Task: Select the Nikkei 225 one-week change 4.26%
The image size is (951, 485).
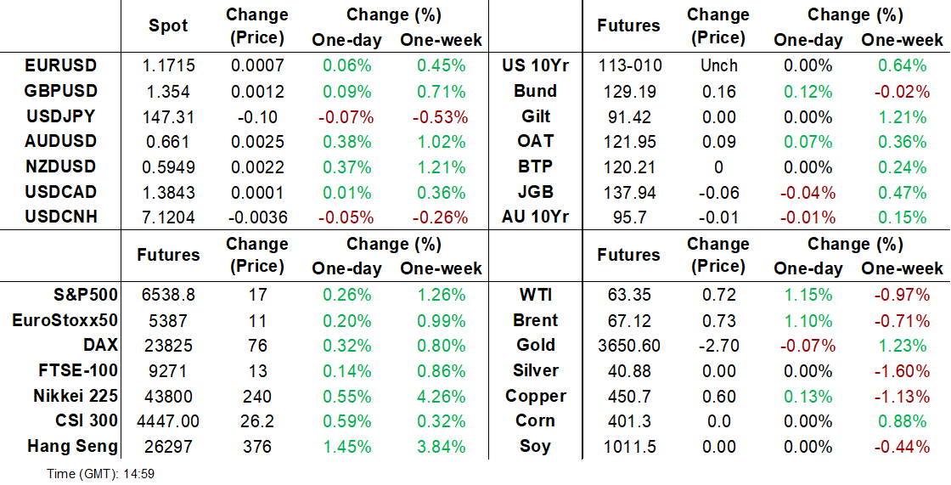Action: point(441,397)
